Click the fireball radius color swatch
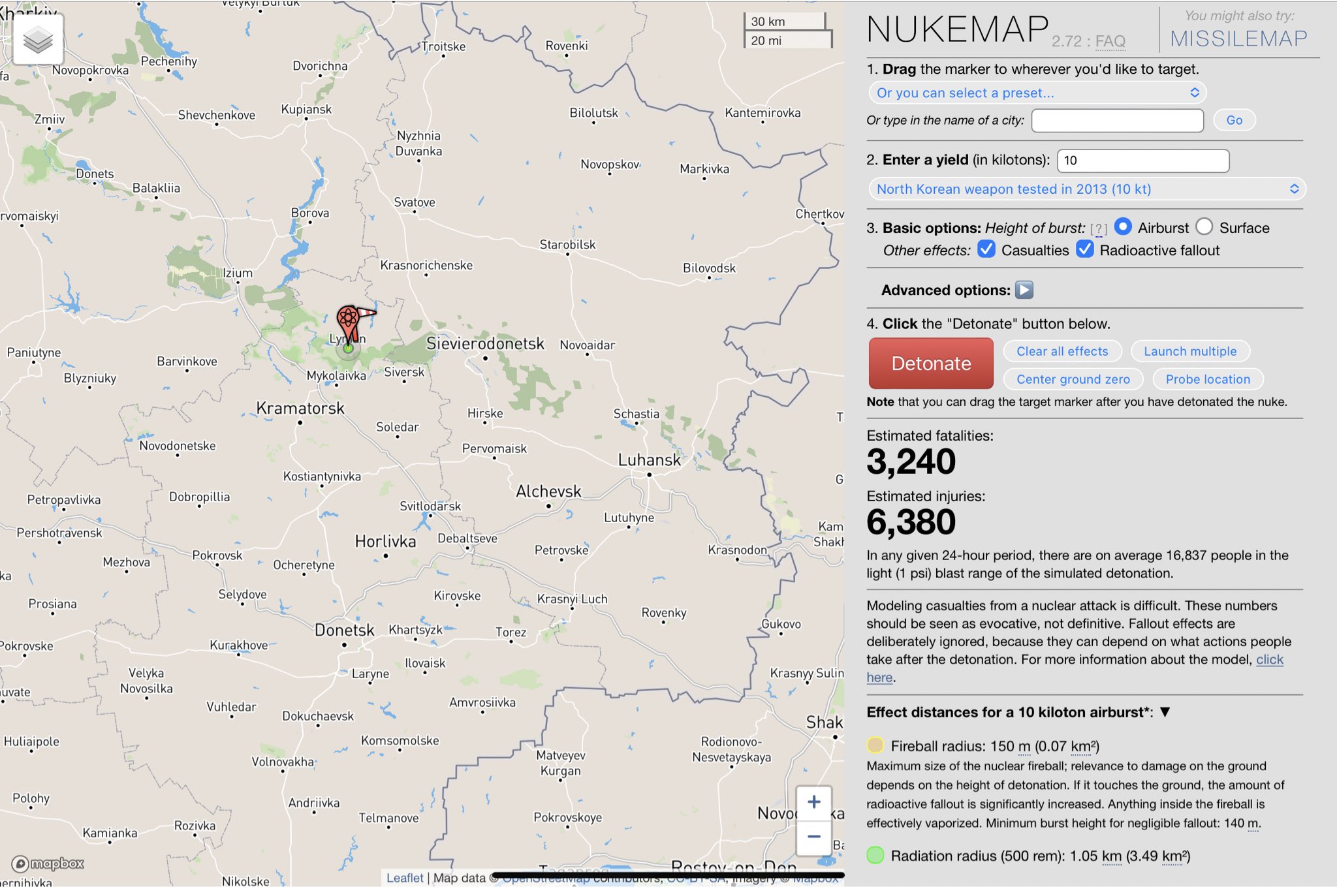This screenshot has width=1337, height=887. [875, 745]
